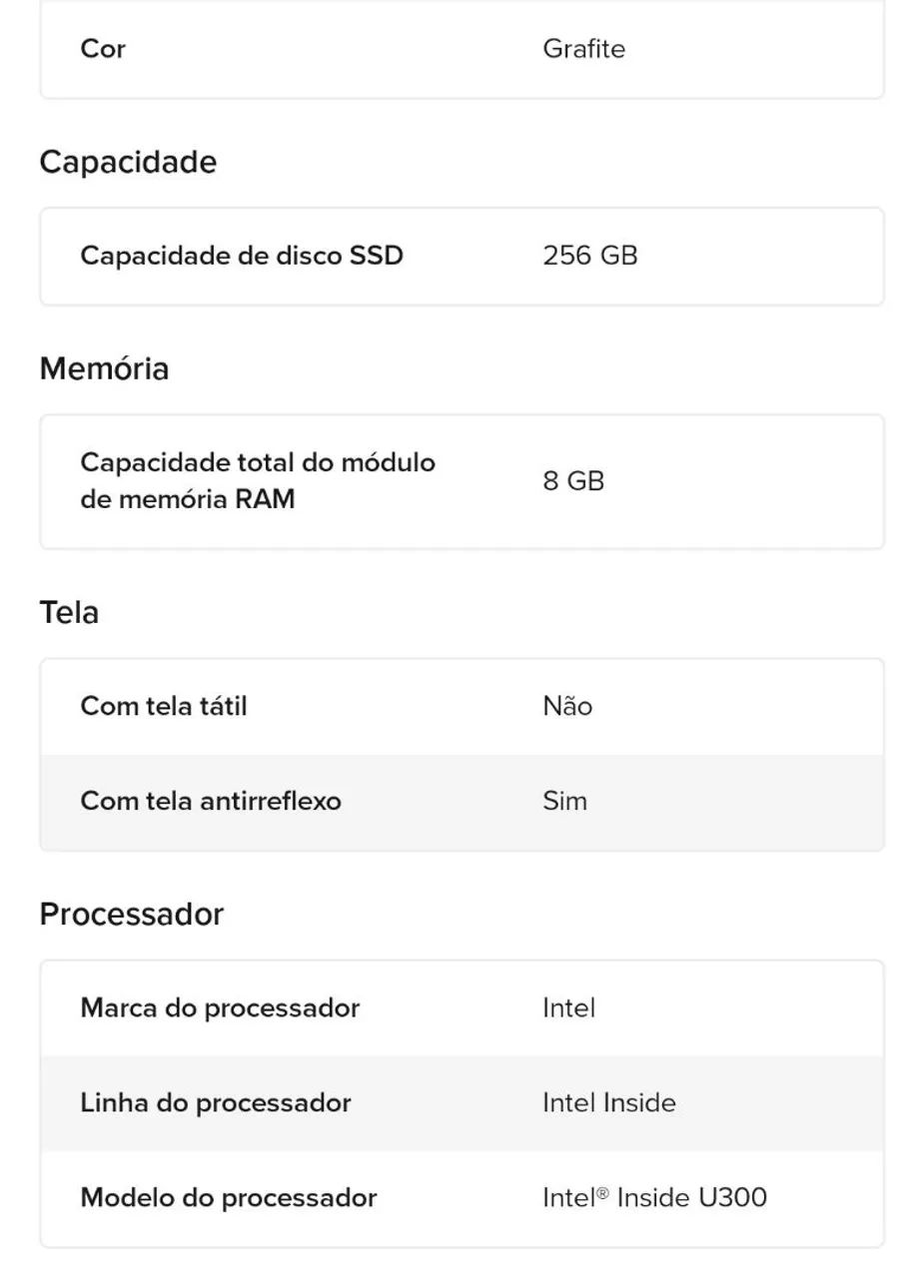Image resolution: width=923 pixels, height=1278 pixels.
Task: Click the Processador section heading
Action: tap(132, 915)
